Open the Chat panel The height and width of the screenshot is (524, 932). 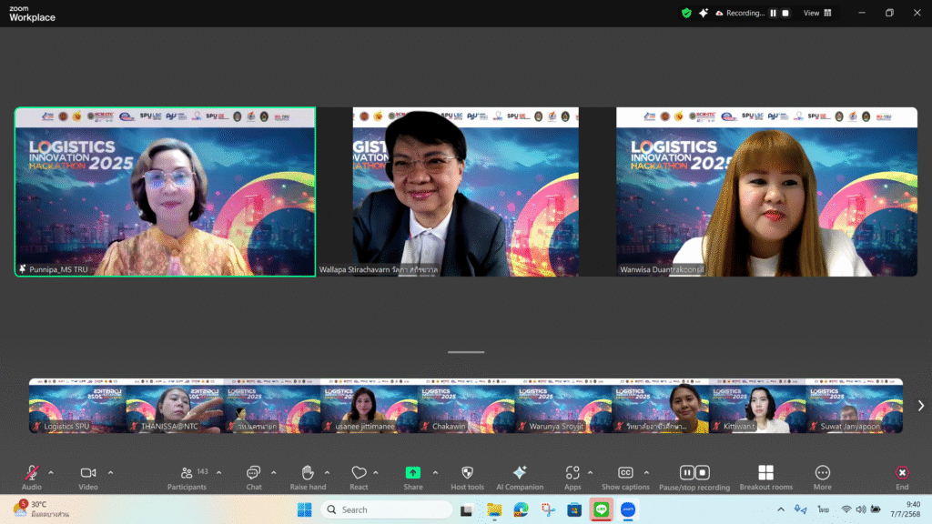(x=254, y=478)
